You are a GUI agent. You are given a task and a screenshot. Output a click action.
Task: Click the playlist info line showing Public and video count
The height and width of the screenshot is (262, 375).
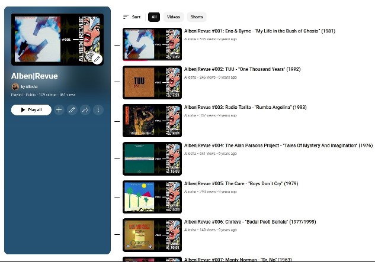coord(43,95)
